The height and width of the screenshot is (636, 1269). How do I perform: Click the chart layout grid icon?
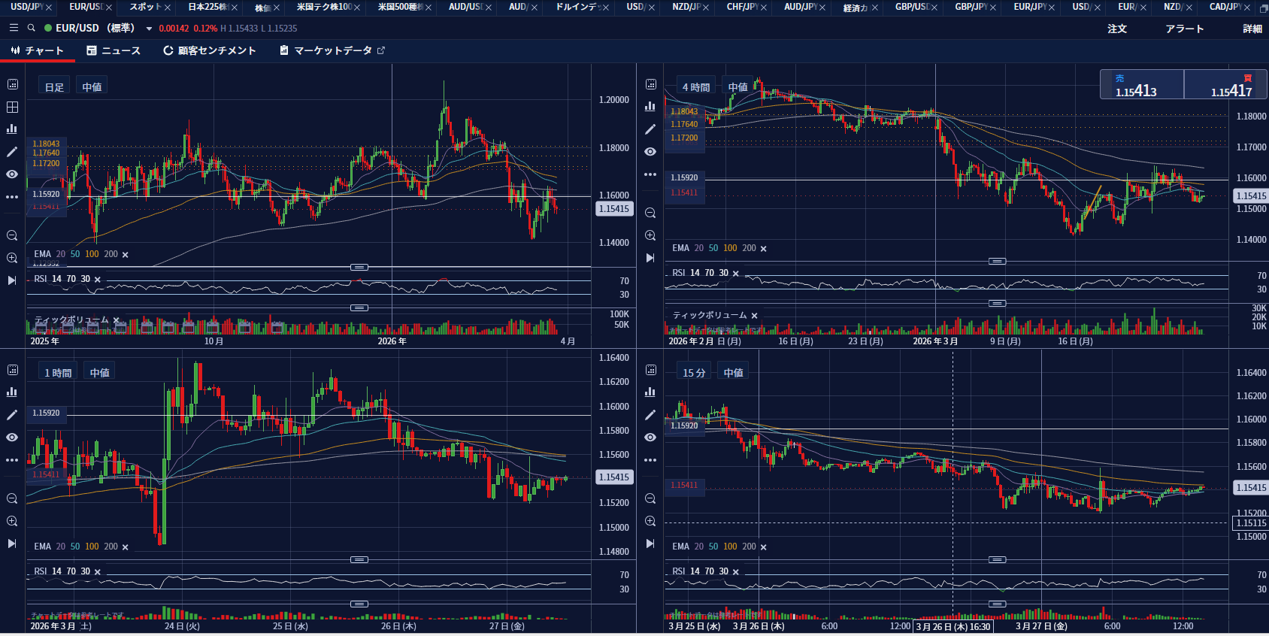tap(12, 107)
